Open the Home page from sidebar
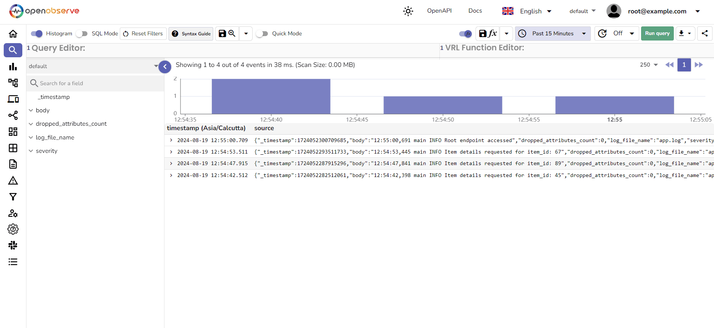Viewport: 714px width, 328px height. [x=13, y=34]
